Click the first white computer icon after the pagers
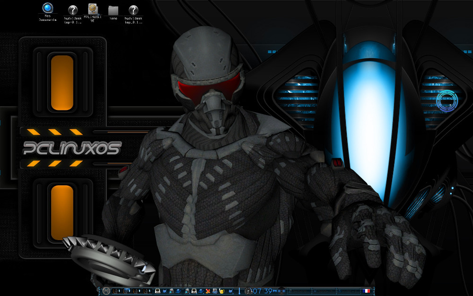The height and width of the screenshot is (296, 473). (158, 291)
